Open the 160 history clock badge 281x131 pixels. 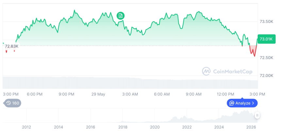tap(12, 103)
